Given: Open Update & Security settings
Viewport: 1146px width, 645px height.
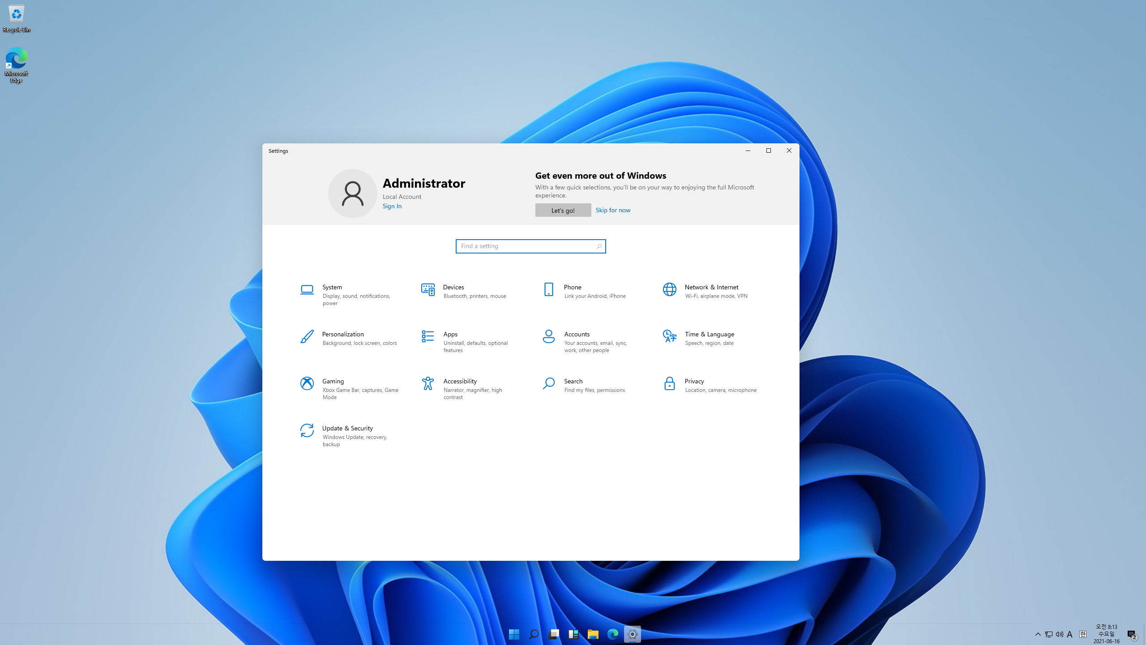Looking at the screenshot, I should click(x=347, y=428).
